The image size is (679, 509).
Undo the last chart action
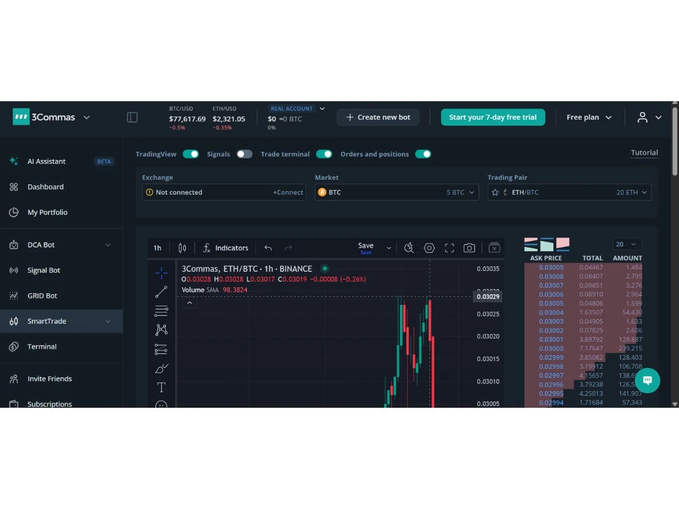[268, 248]
